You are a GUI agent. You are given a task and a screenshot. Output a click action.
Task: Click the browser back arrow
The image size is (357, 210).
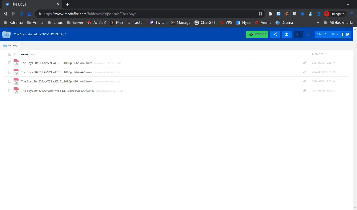point(6,14)
